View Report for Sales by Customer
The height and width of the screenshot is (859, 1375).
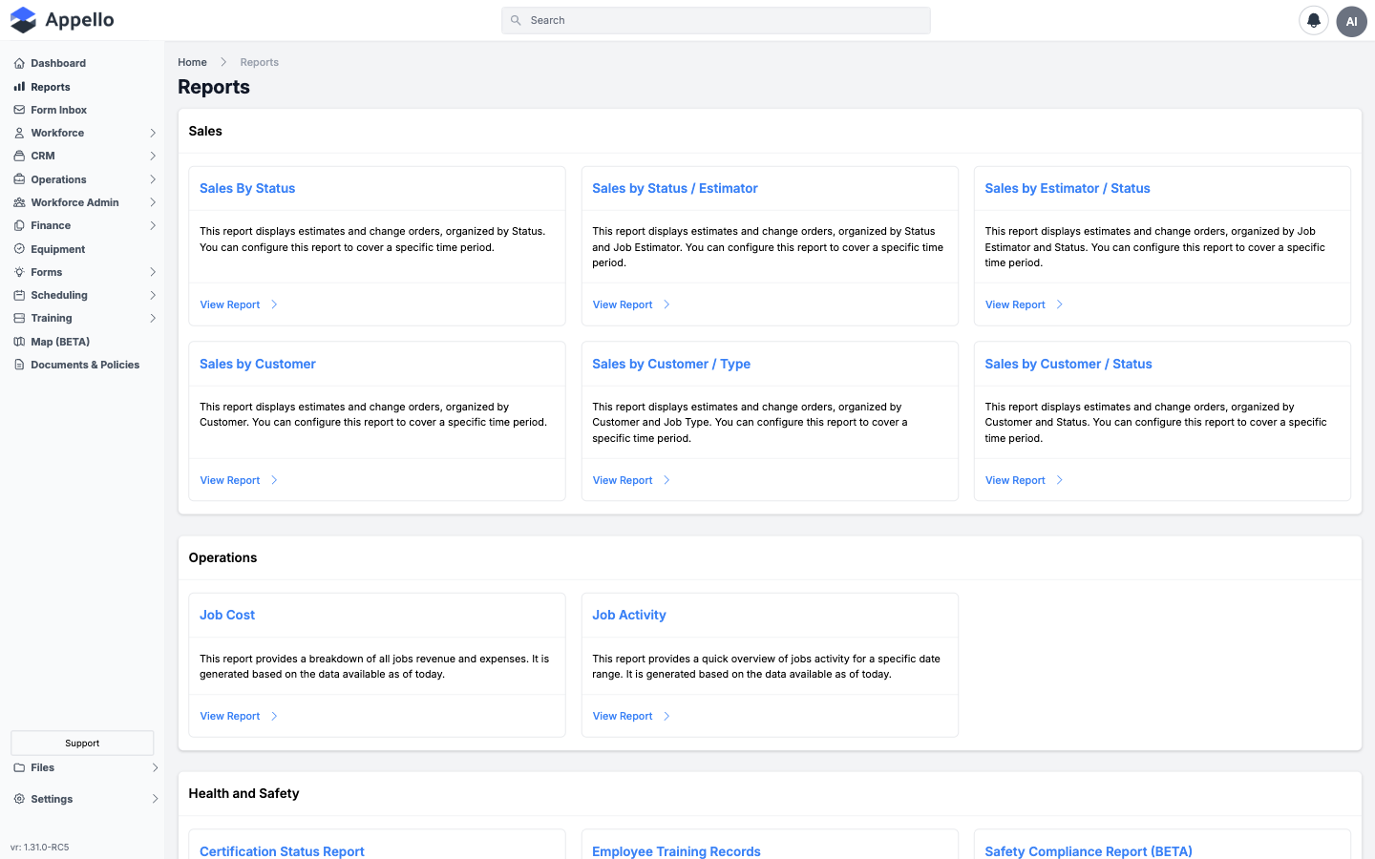230,480
